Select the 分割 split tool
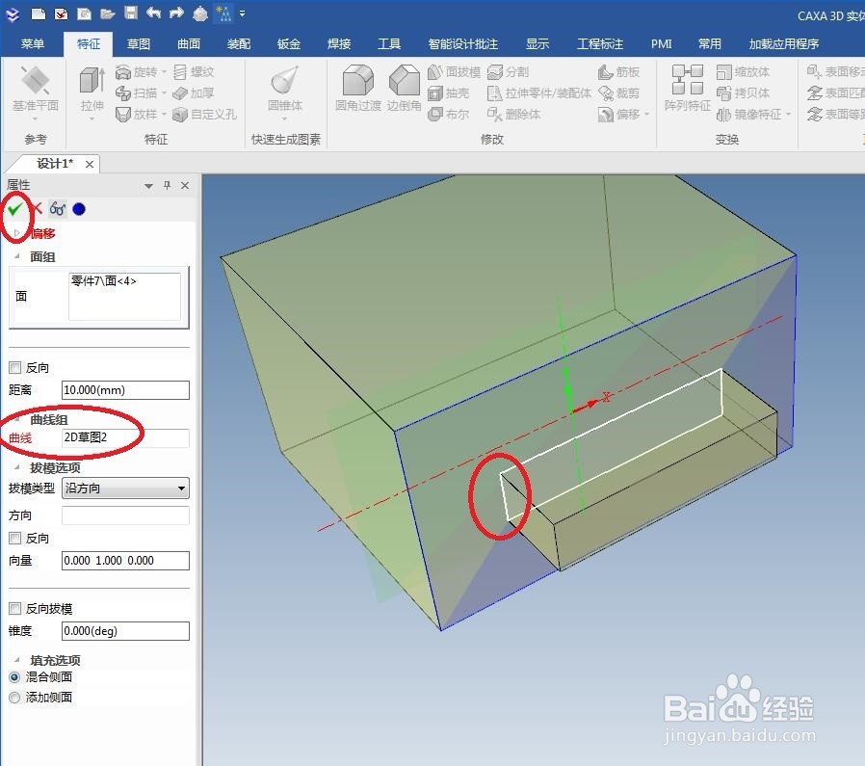This screenshot has width=865, height=766. click(508, 71)
